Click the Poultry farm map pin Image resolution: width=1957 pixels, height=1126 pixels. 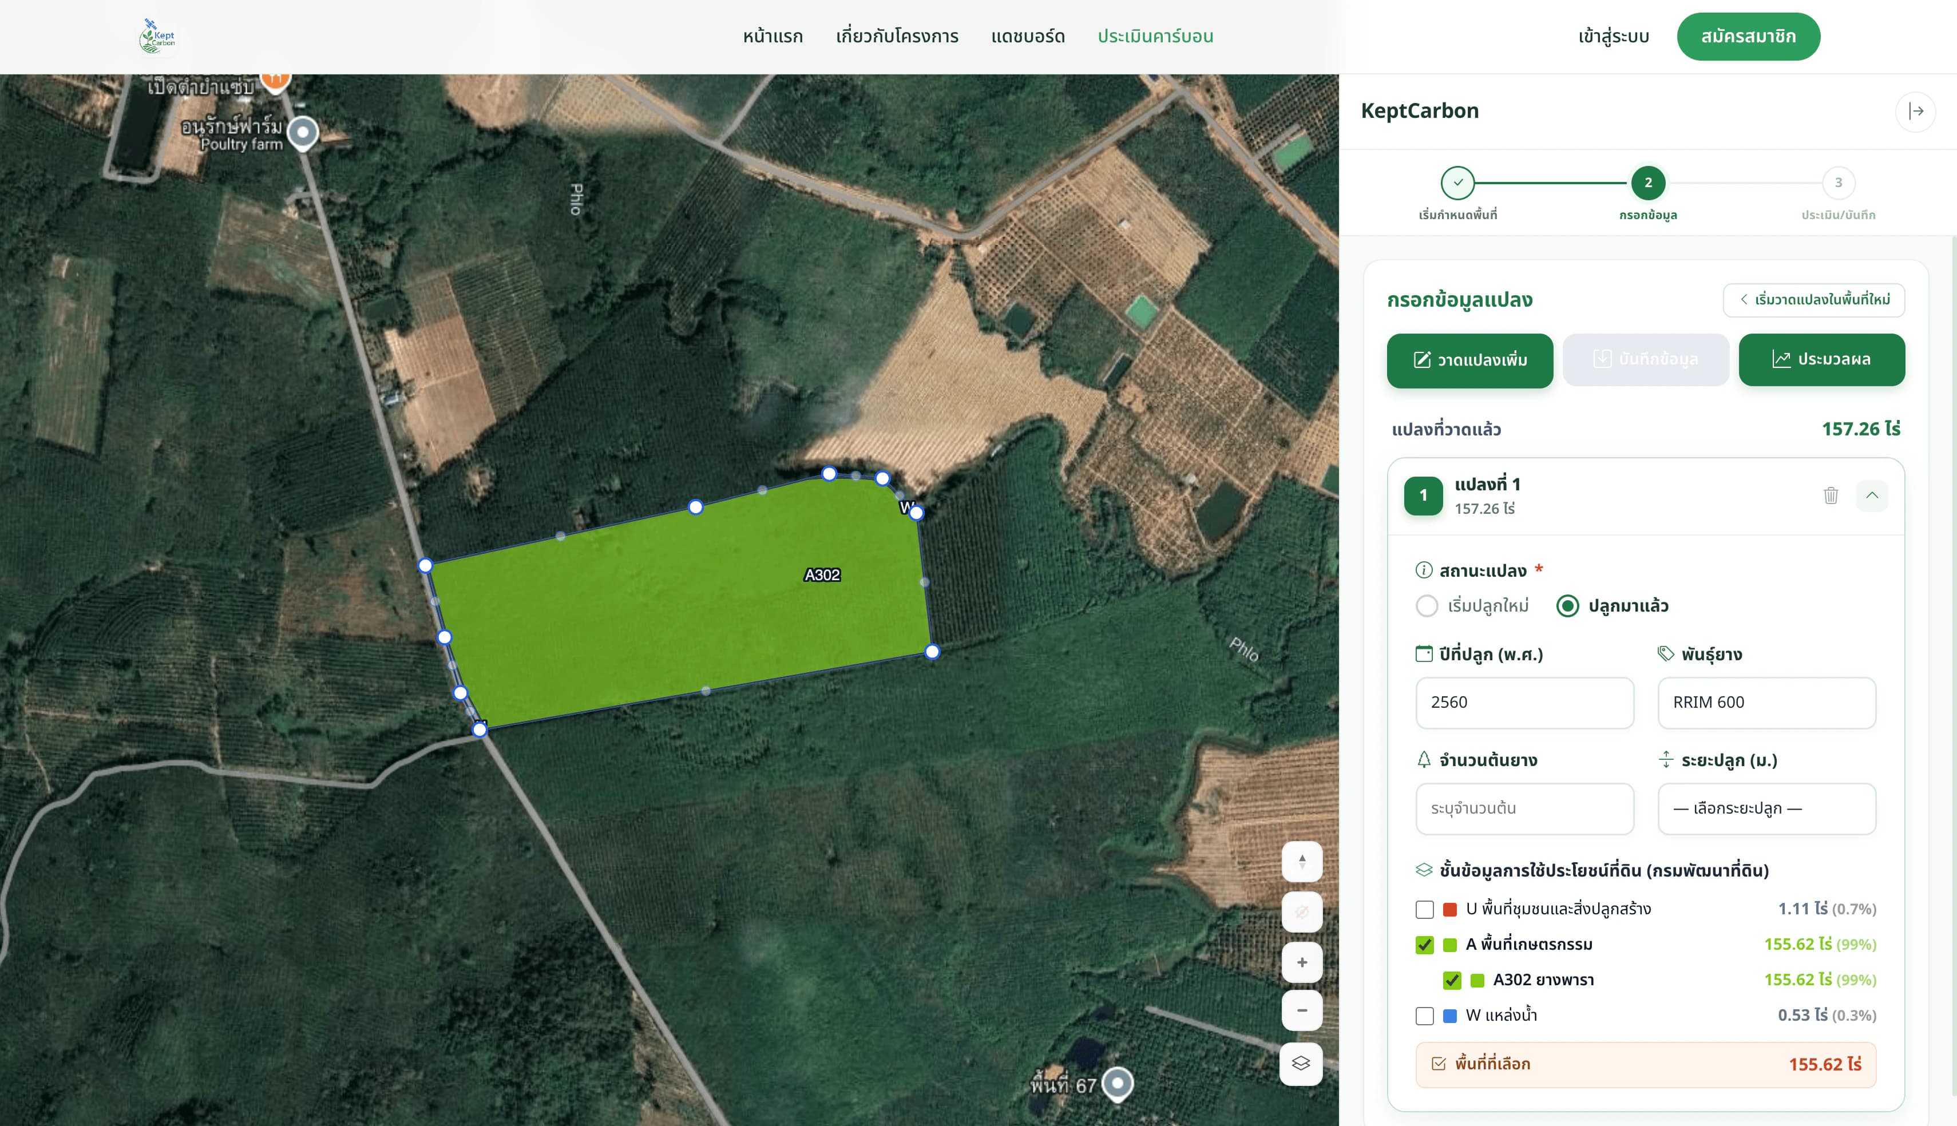[x=303, y=133]
